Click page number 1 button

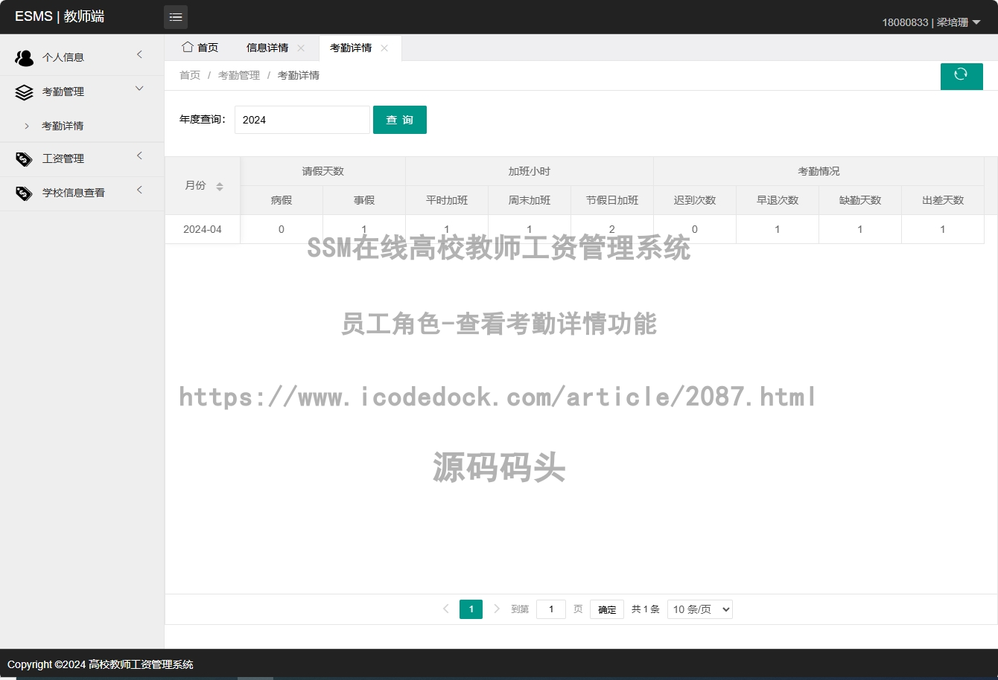click(x=471, y=609)
